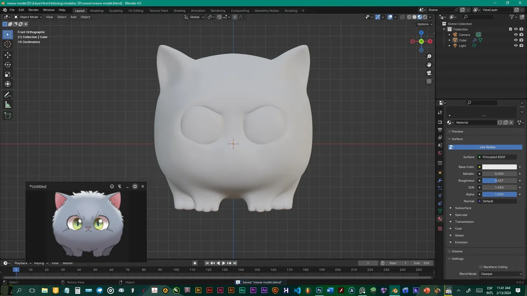Expand the Transmission panel
The width and height of the screenshot is (527, 296).
(464, 222)
